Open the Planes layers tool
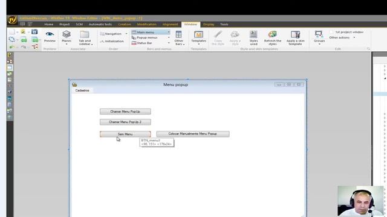Image resolution: width=387 pixels, height=217 pixels. point(67,37)
